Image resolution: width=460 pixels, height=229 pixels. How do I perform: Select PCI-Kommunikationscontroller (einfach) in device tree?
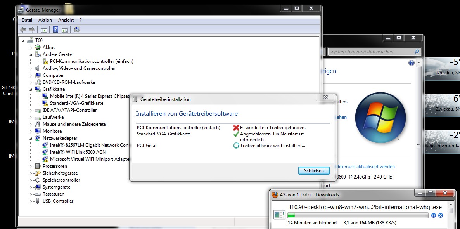92,61
